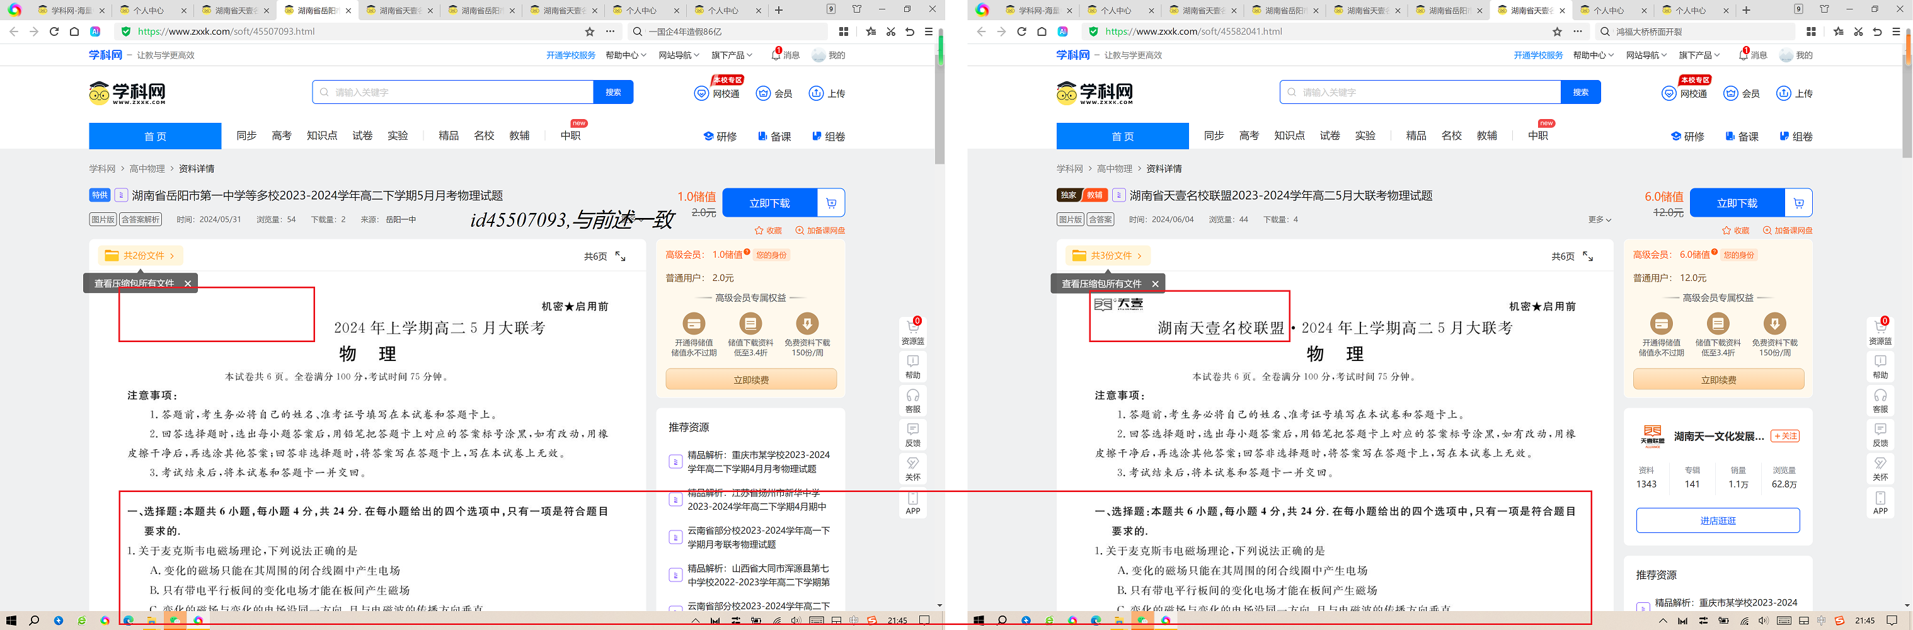Click keyword search field in right window
1913x630 pixels.
click(x=1420, y=92)
